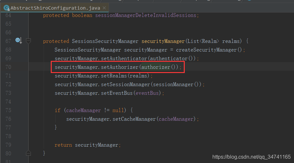Click cacheManager in the if condition

[x=84, y=110]
